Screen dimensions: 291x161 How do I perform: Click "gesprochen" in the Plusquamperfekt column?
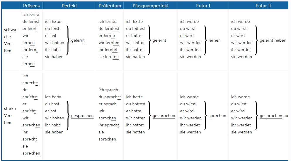[164, 116]
